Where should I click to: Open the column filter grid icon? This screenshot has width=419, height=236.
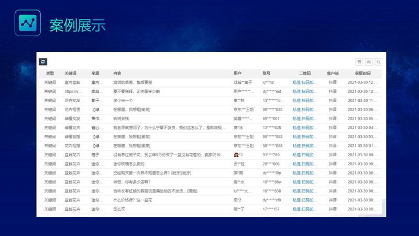pyautogui.click(x=359, y=62)
